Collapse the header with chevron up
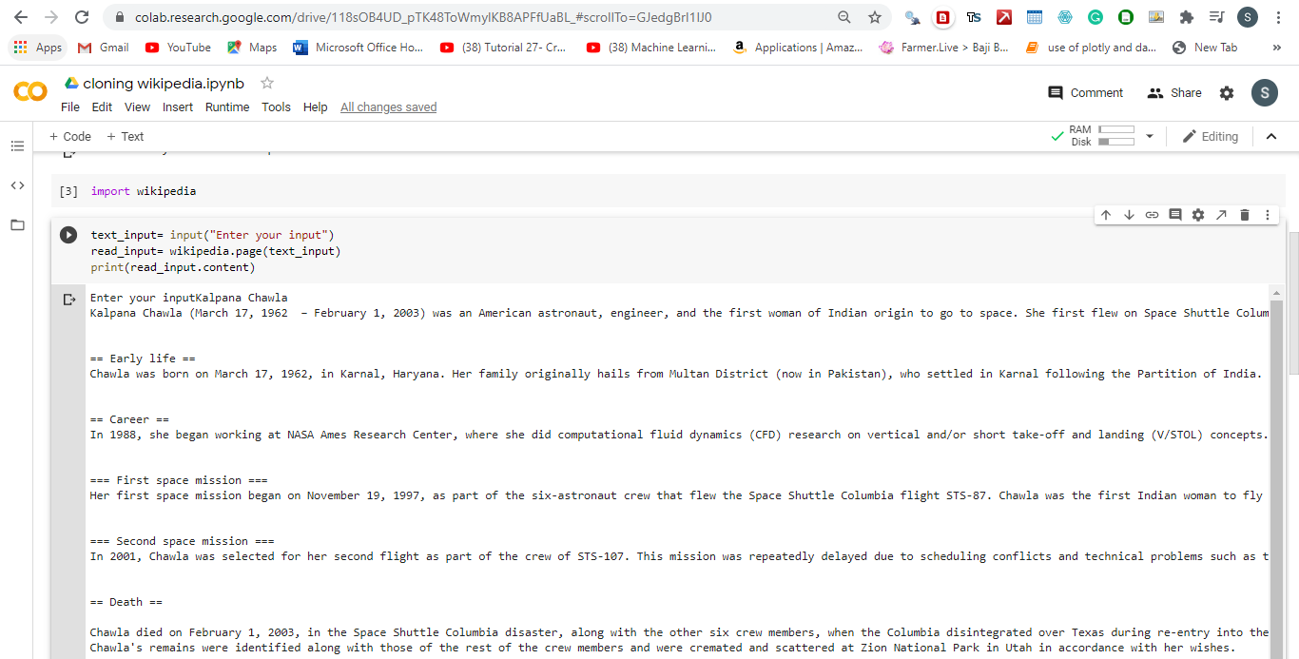 click(x=1271, y=137)
